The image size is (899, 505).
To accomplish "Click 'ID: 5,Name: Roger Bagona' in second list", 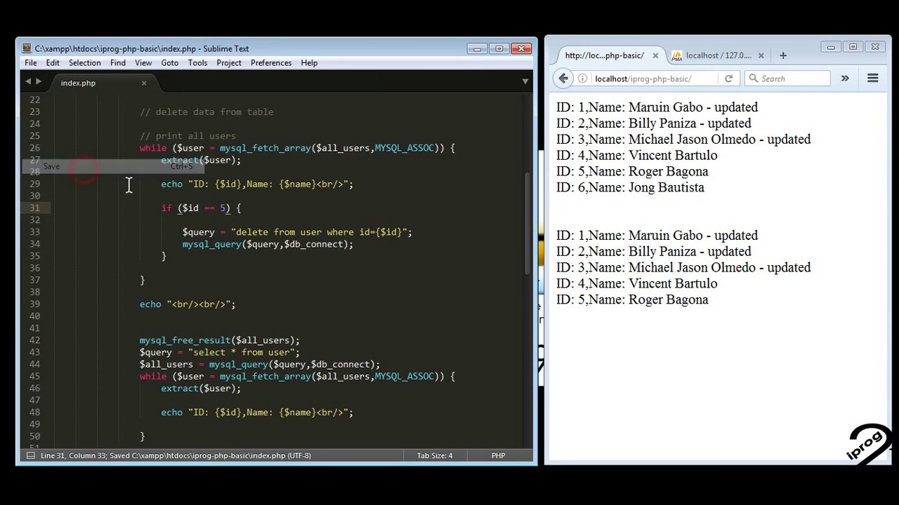I will click(632, 299).
